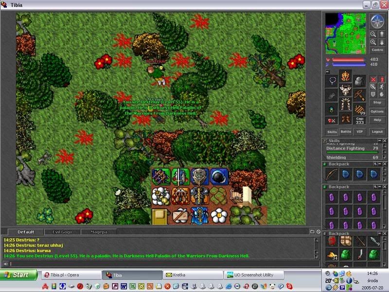The width and height of the screenshot is (389, 292).
Task: Click the red bag in bottom Backpack
Action: (332, 240)
